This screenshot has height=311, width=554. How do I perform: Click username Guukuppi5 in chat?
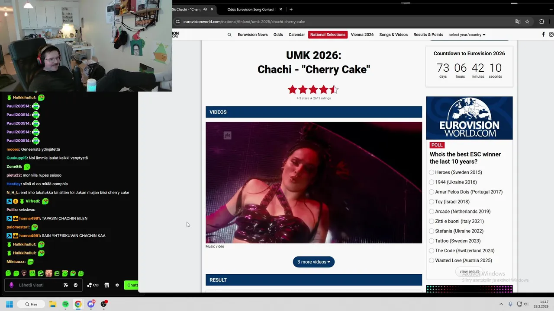tap(16, 158)
